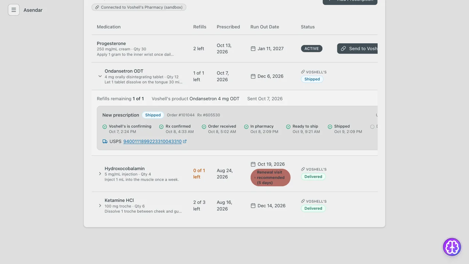Click the calendar icon next to Jan 11, 2027
This screenshot has height=264, width=469.
click(253, 48)
